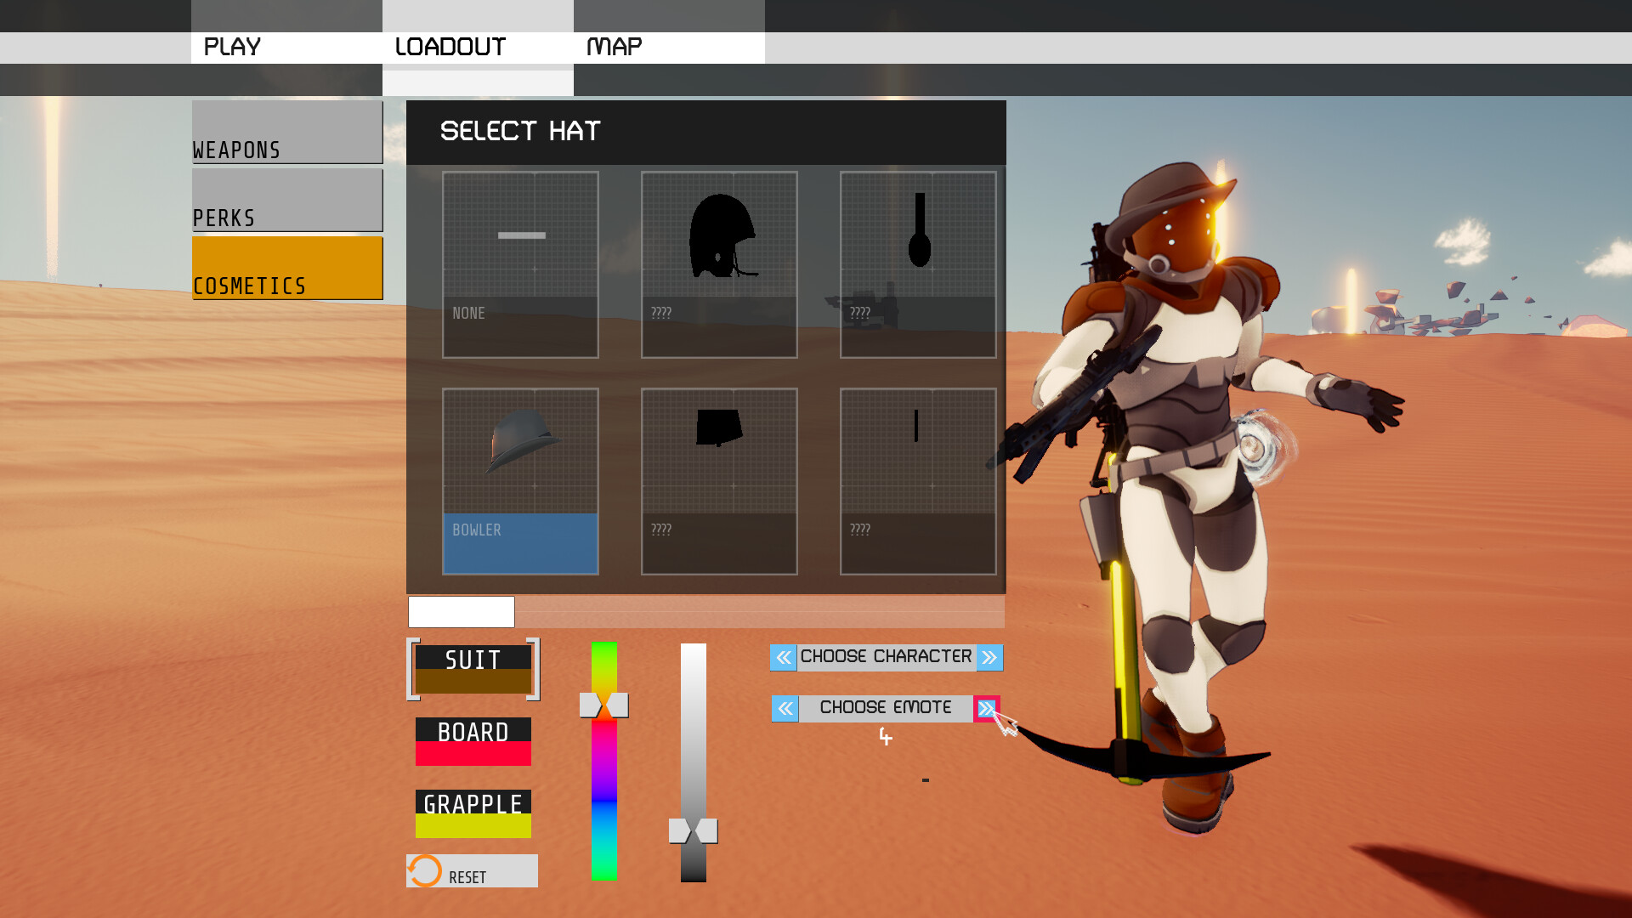Click the circular Reset icon
Viewport: 1632px width, 918px height.
423,870
